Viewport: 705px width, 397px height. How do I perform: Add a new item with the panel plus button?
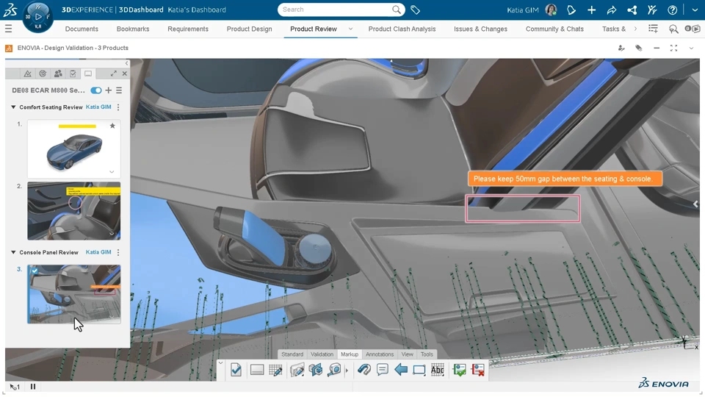(109, 90)
